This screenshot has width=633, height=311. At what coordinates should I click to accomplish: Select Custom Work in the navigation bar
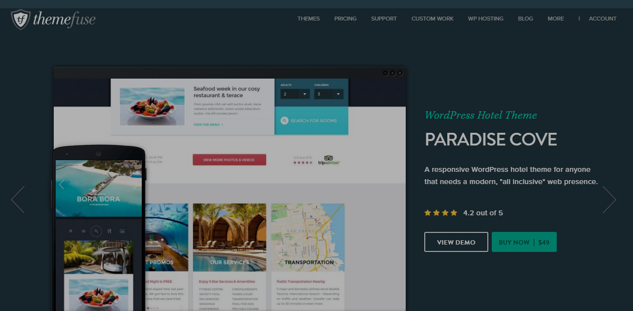(x=433, y=19)
